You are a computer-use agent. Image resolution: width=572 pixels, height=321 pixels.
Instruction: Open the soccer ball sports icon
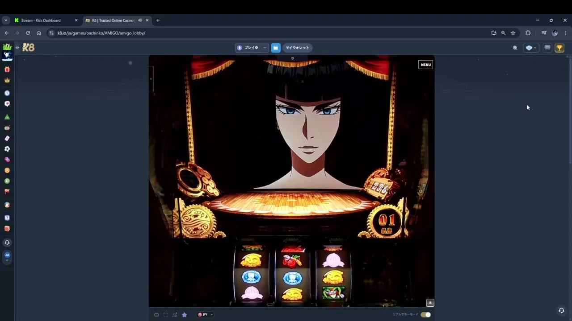pos(7,149)
